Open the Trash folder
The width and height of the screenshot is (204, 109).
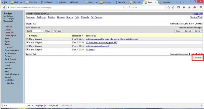click(7, 44)
